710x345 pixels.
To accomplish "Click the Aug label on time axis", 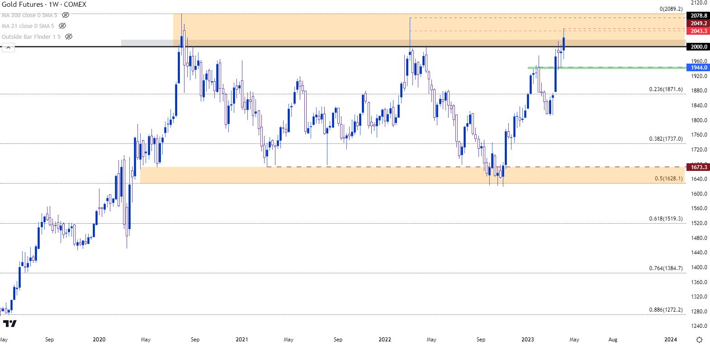I will [x=613, y=340].
